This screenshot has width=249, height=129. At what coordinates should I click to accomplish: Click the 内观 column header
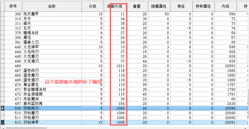point(225,6)
